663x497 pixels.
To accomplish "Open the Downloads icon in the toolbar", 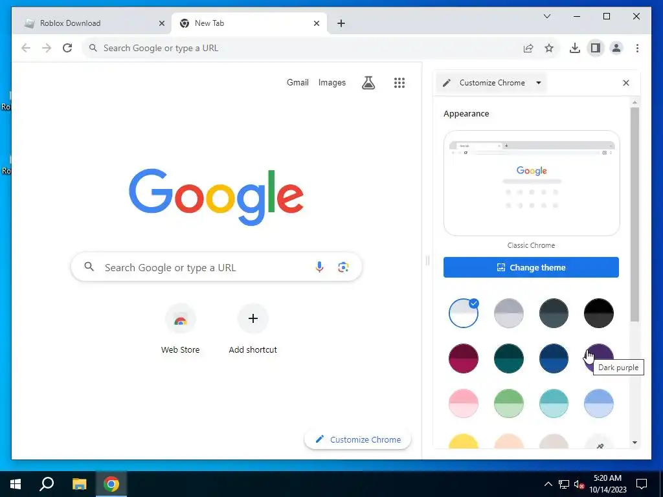I will point(575,48).
